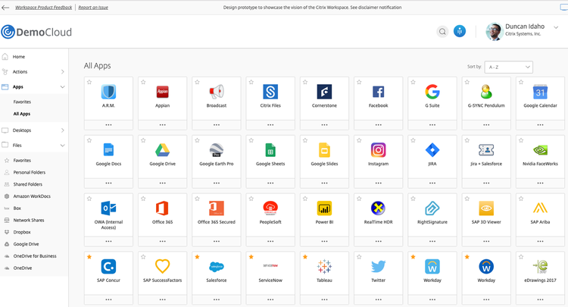Open the Facebook app icon
Image resolution: width=568 pixels, height=307 pixels.
tap(378, 92)
